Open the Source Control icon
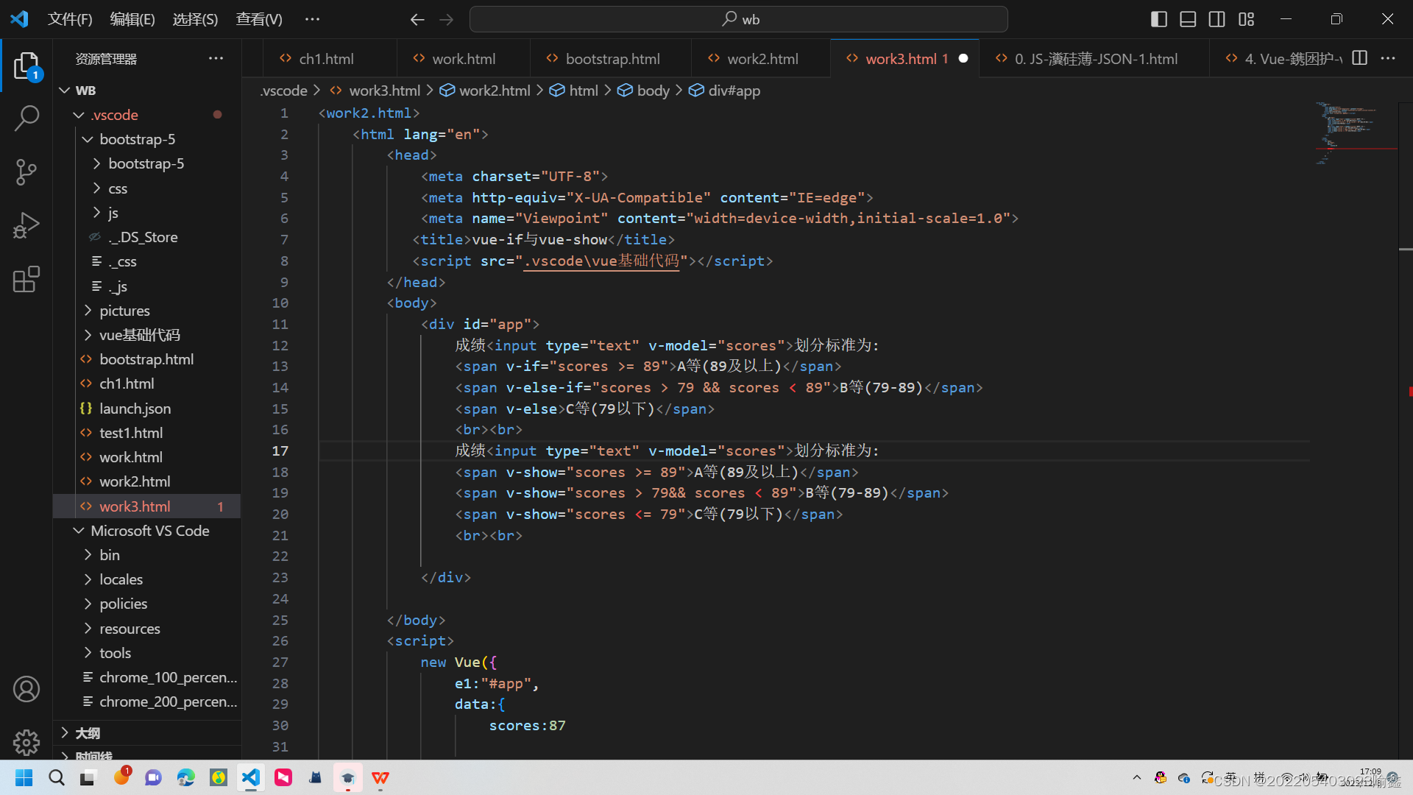Image resolution: width=1413 pixels, height=795 pixels. pyautogui.click(x=26, y=172)
